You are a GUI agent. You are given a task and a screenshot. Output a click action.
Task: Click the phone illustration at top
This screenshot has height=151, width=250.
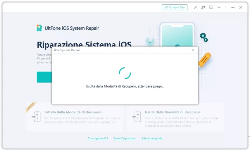point(177,35)
